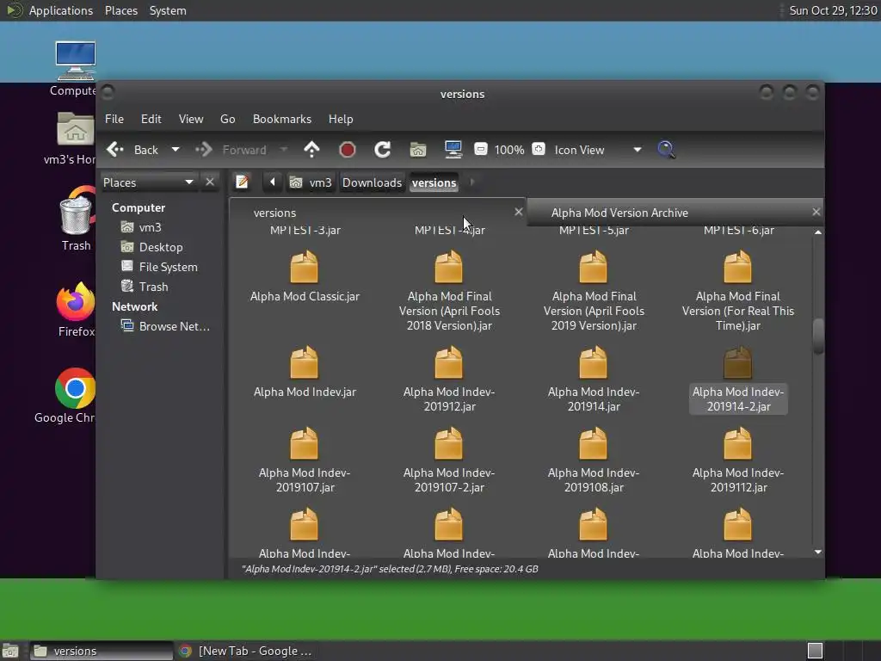Select the Alpha Mod Indev-201912.jar icon
Image resolution: width=881 pixels, height=661 pixels.
pos(448,362)
